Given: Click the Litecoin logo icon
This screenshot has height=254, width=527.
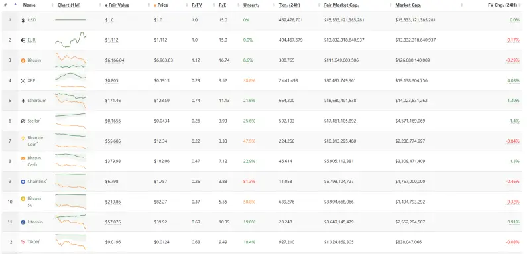Looking at the screenshot, I should (23, 222).
